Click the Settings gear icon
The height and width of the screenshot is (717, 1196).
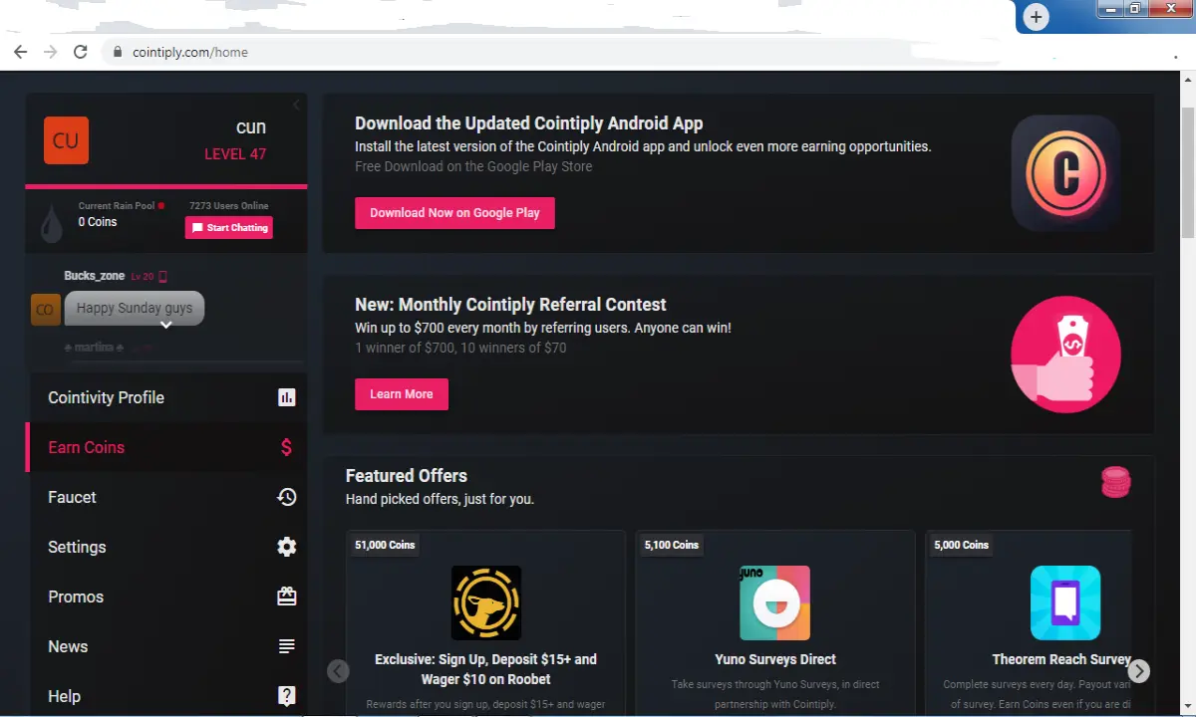[x=286, y=547]
